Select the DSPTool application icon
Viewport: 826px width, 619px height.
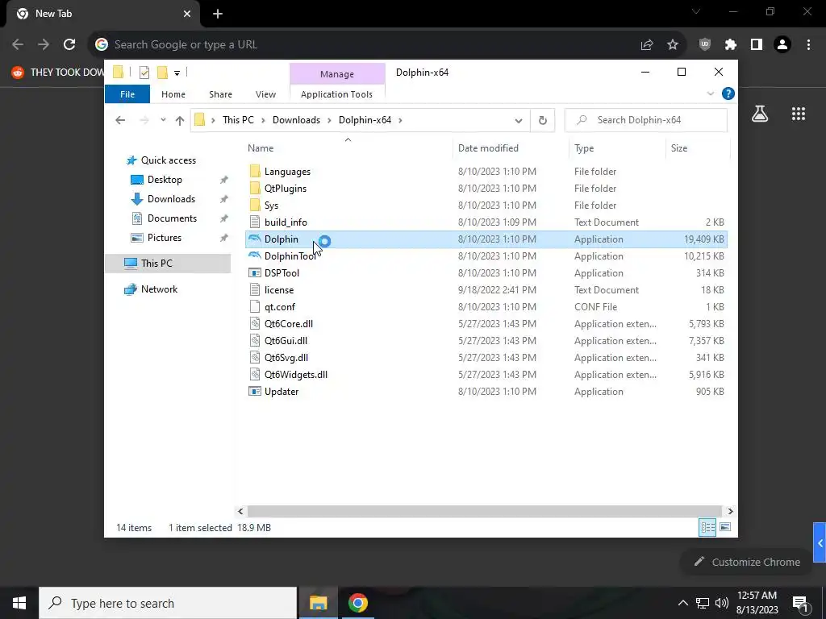(x=255, y=272)
